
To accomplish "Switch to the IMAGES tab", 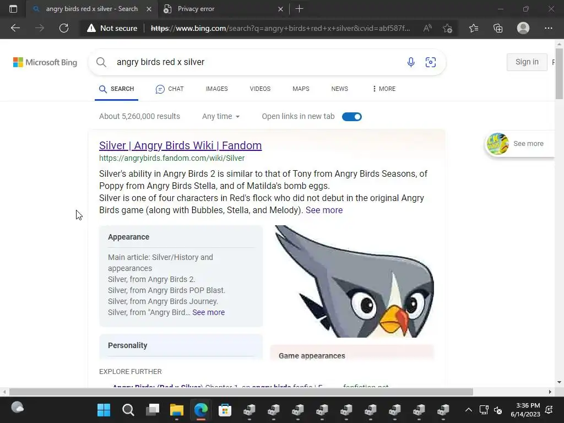I will pyautogui.click(x=216, y=89).
